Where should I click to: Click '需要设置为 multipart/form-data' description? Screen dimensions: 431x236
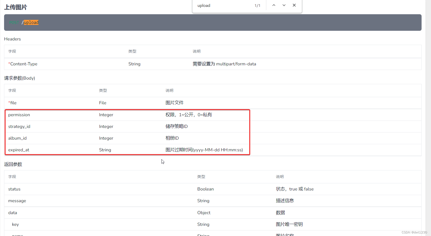pos(224,64)
